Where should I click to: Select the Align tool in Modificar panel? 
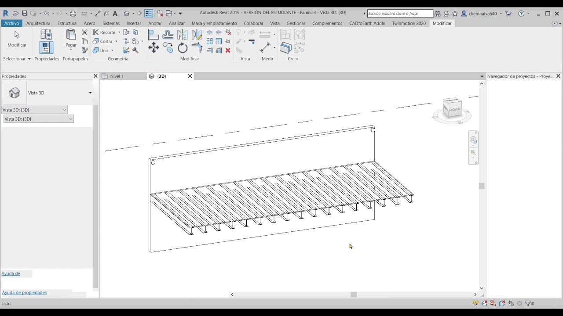coord(153,34)
